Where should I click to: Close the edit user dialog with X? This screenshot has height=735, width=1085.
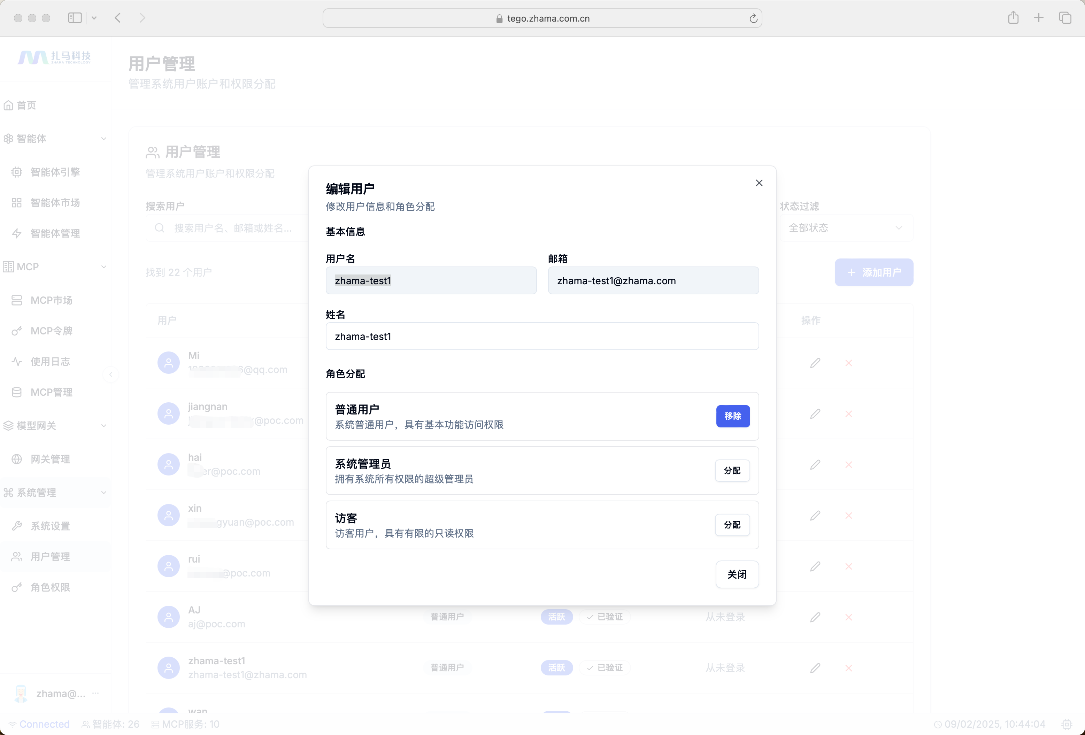pyautogui.click(x=759, y=183)
